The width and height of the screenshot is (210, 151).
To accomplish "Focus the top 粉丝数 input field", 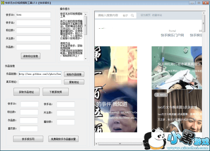I will (x=34, y=30).
